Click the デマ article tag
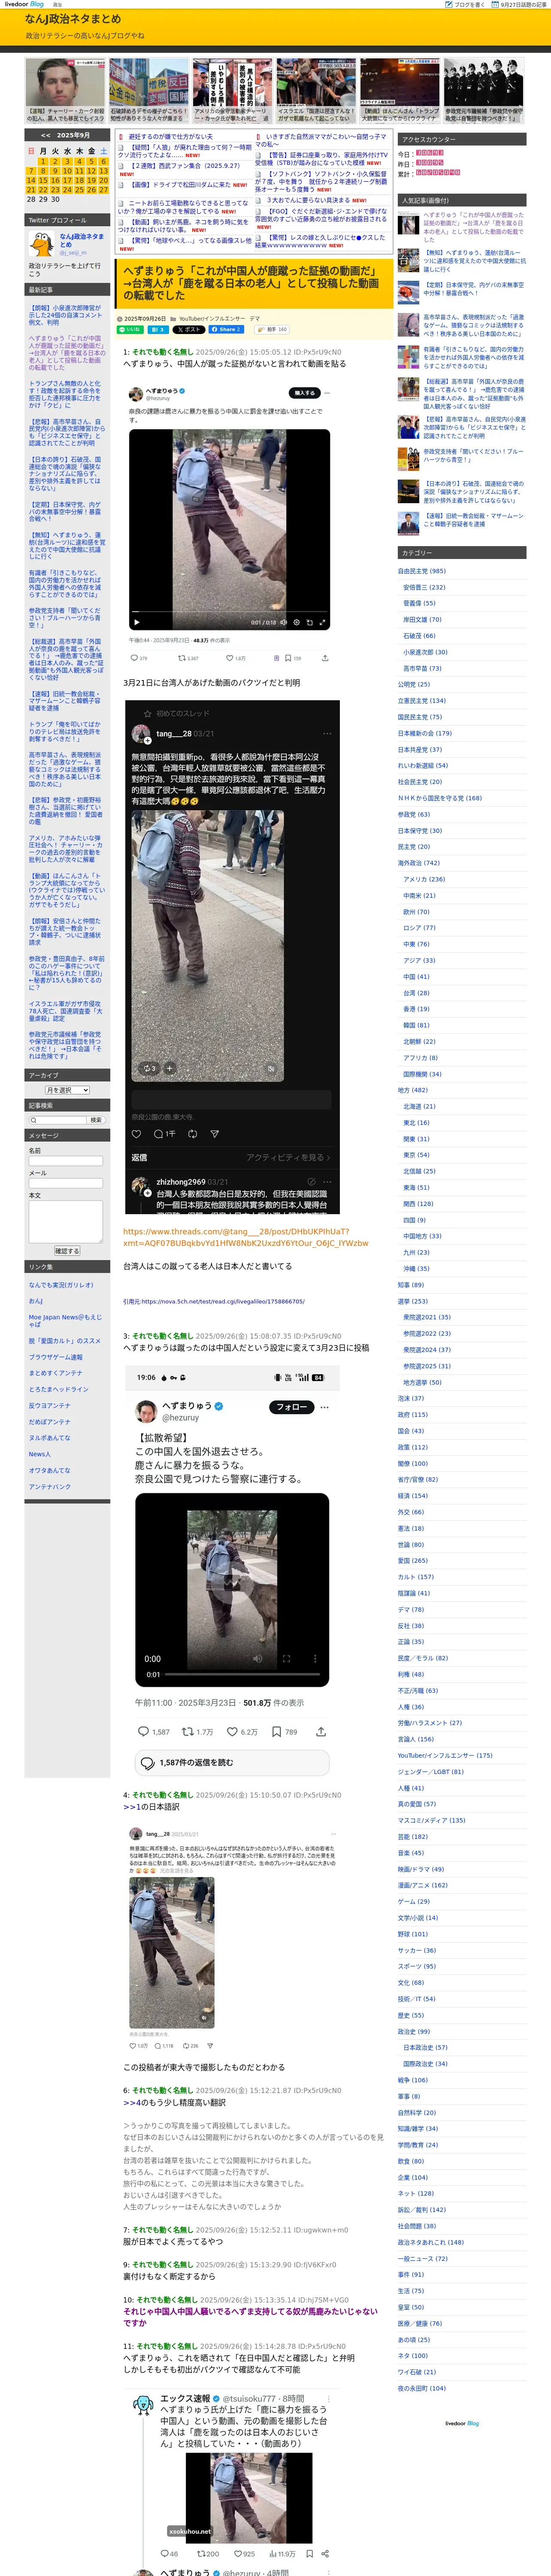This screenshot has width=551, height=2576. 254,318
